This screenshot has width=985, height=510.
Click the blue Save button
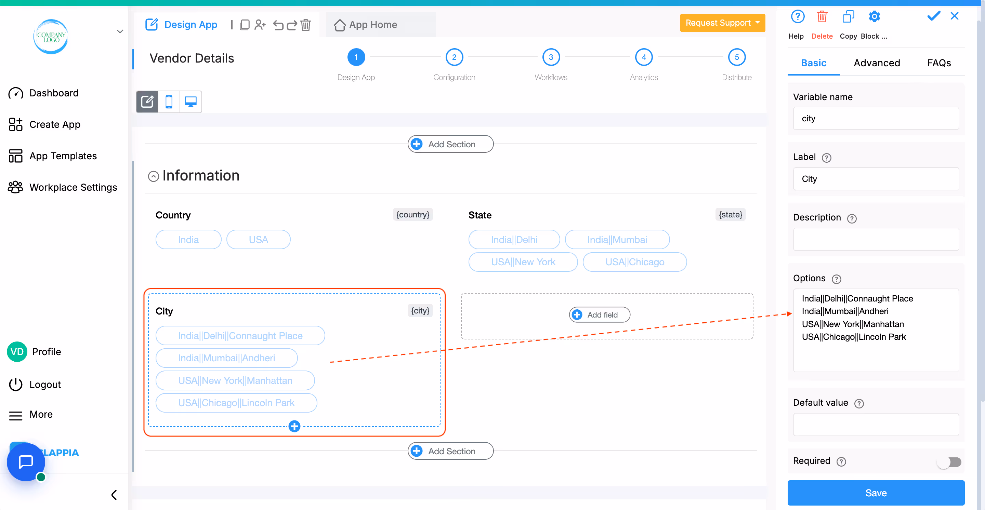[876, 493]
